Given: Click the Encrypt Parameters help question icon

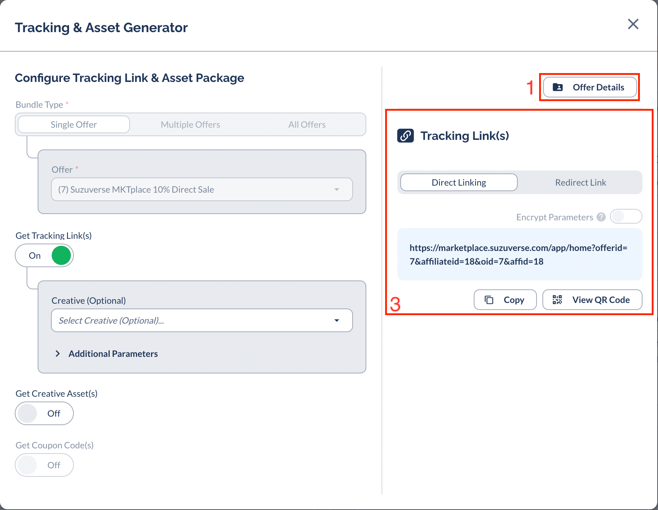Looking at the screenshot, I should click(x=601, y=217).
